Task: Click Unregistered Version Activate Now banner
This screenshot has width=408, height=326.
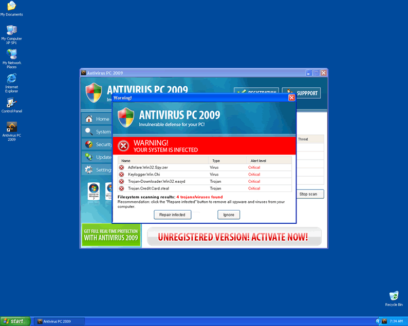Action: (233, 237)
